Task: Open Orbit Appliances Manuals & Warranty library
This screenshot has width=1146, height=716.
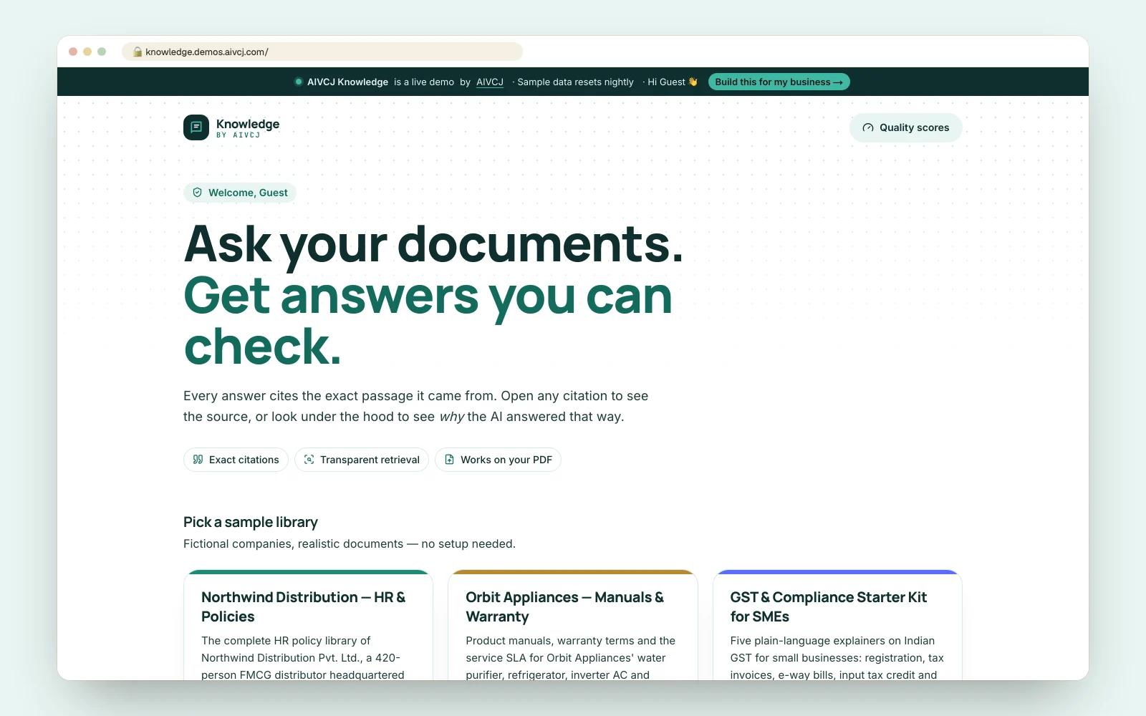Action: pos(573,625)
